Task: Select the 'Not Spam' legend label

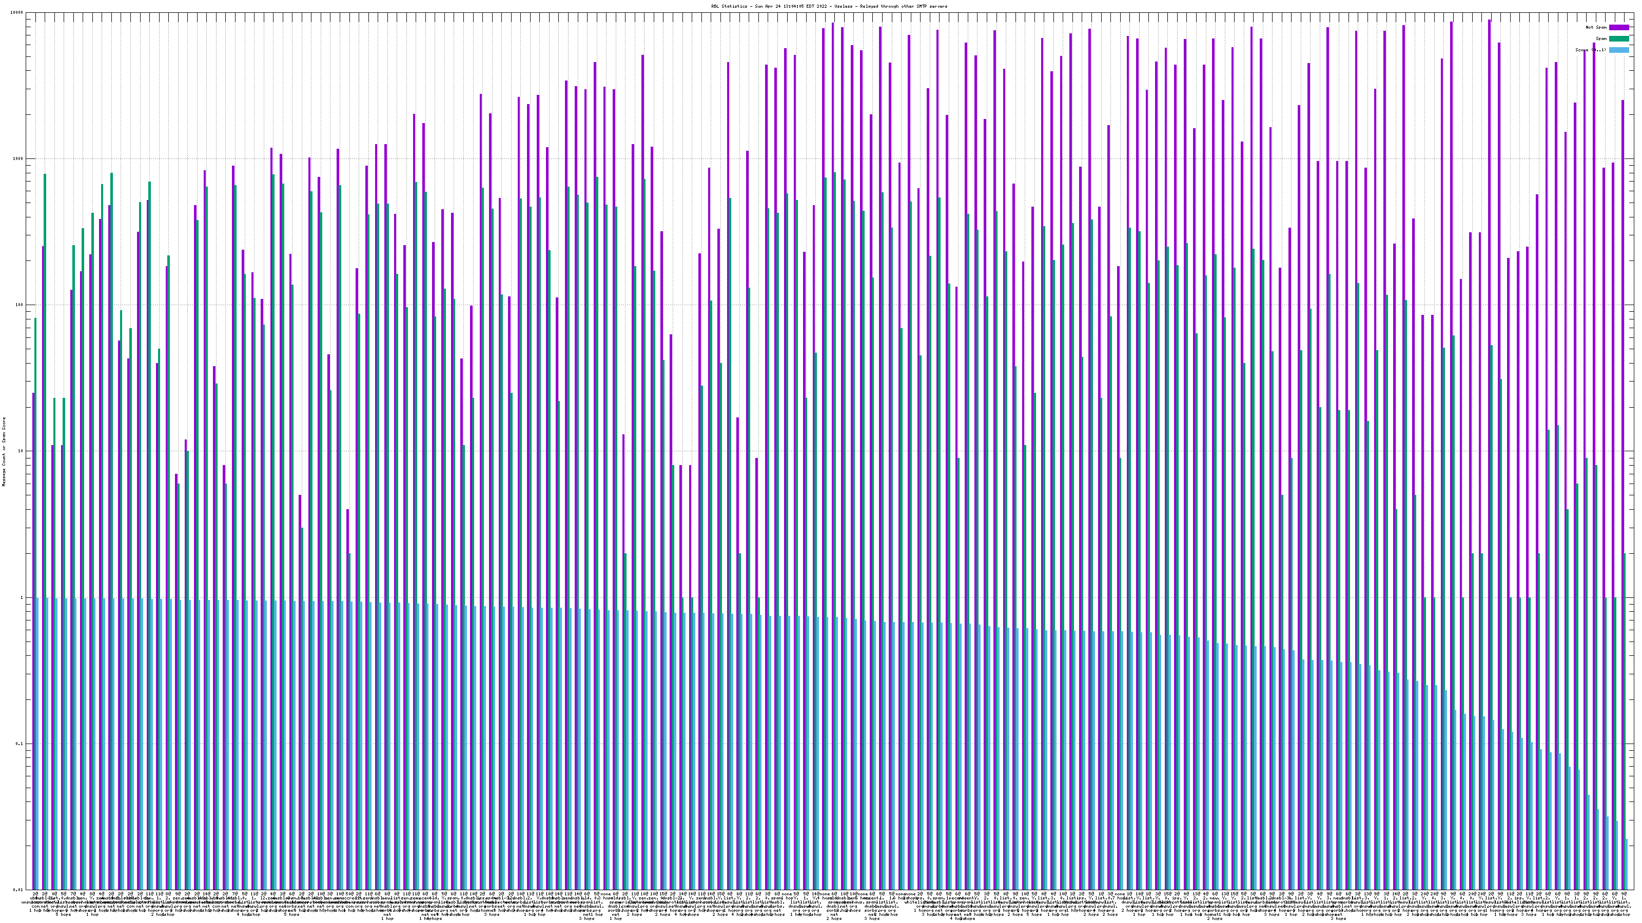Action: click(x=1596, y=27)
